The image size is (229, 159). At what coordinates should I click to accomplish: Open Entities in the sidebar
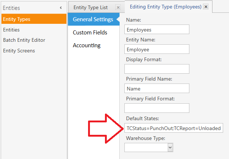(11, 30)
